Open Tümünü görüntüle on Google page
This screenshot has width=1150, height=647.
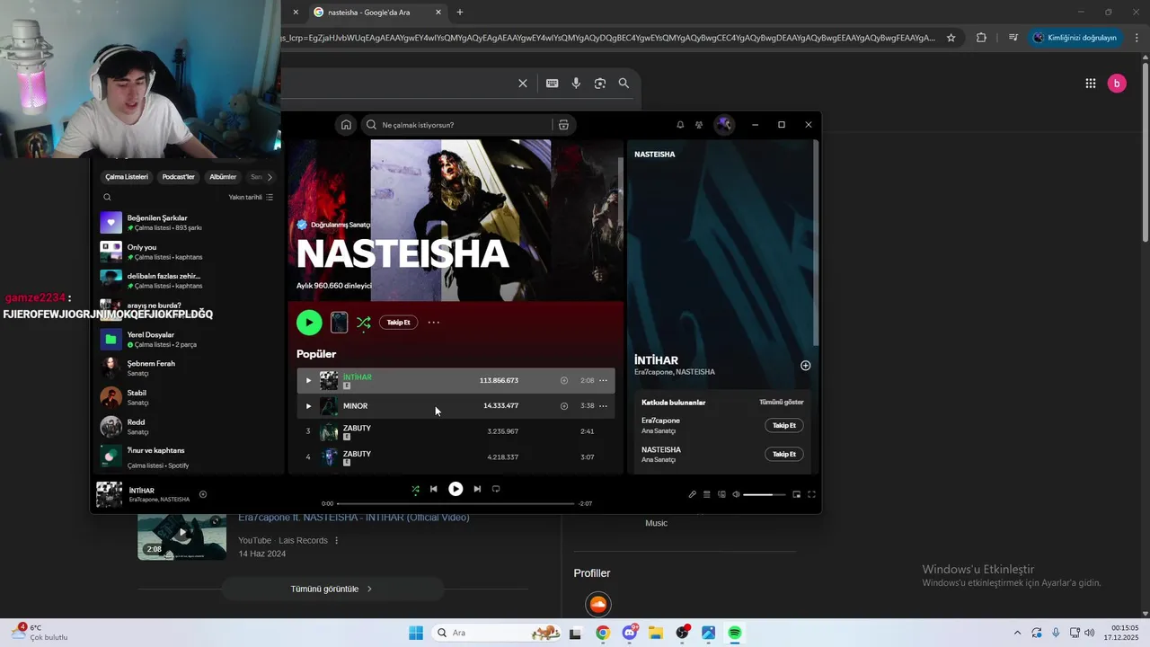pyautogui.click(x=332, y=589)
